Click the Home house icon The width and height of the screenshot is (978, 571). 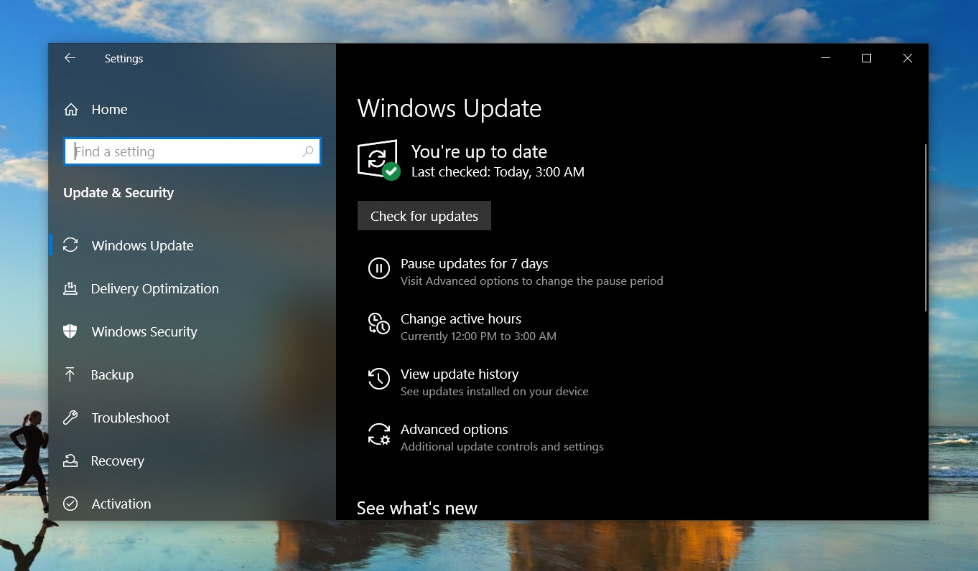tap(71, 110)
